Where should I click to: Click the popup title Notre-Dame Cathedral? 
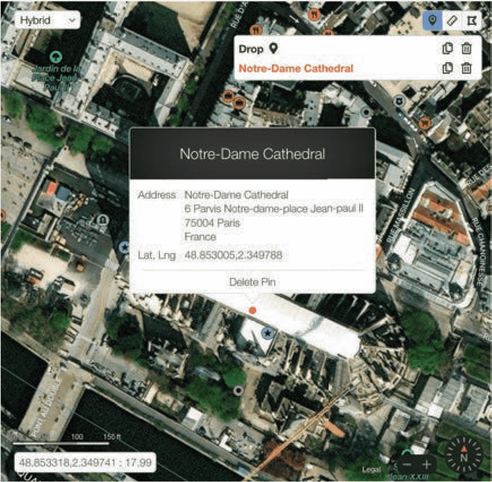(252, 154)
